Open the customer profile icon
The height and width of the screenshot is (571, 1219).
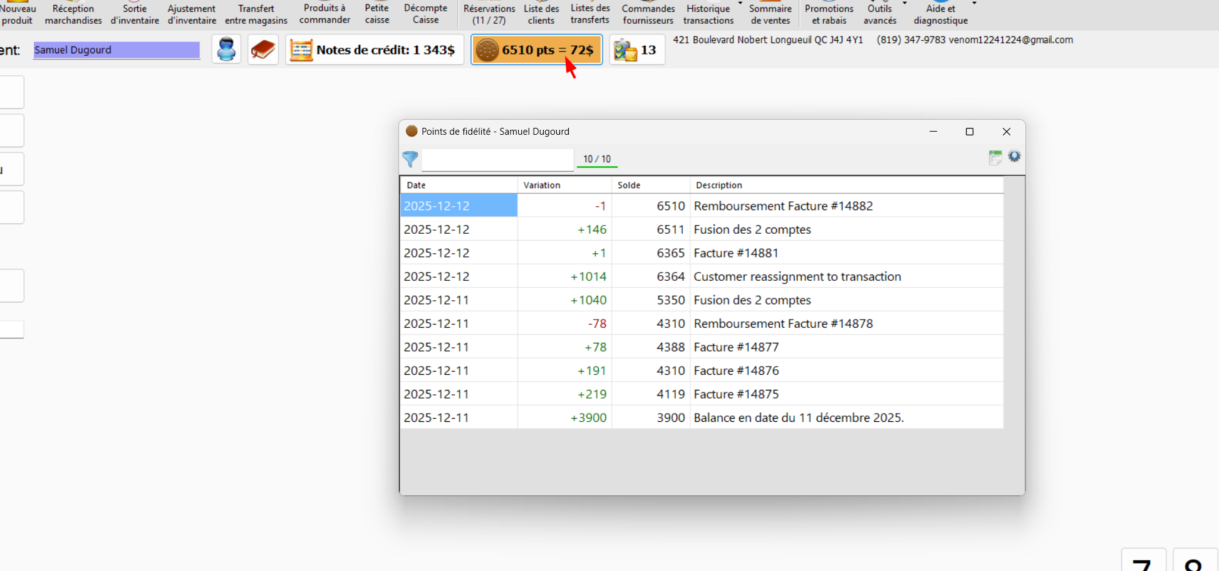click(226, 50)
